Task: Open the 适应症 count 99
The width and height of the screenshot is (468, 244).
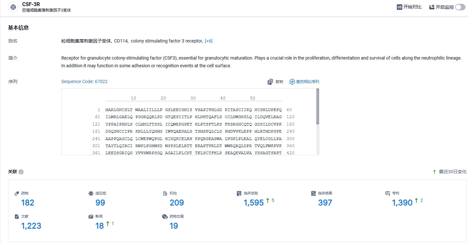Action: [100, 203]
